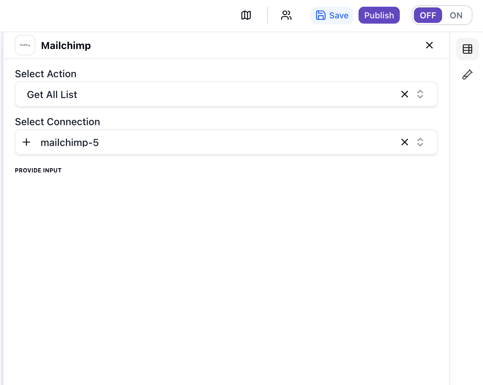Click the Mailchimp logo icon

coord(25,45)
